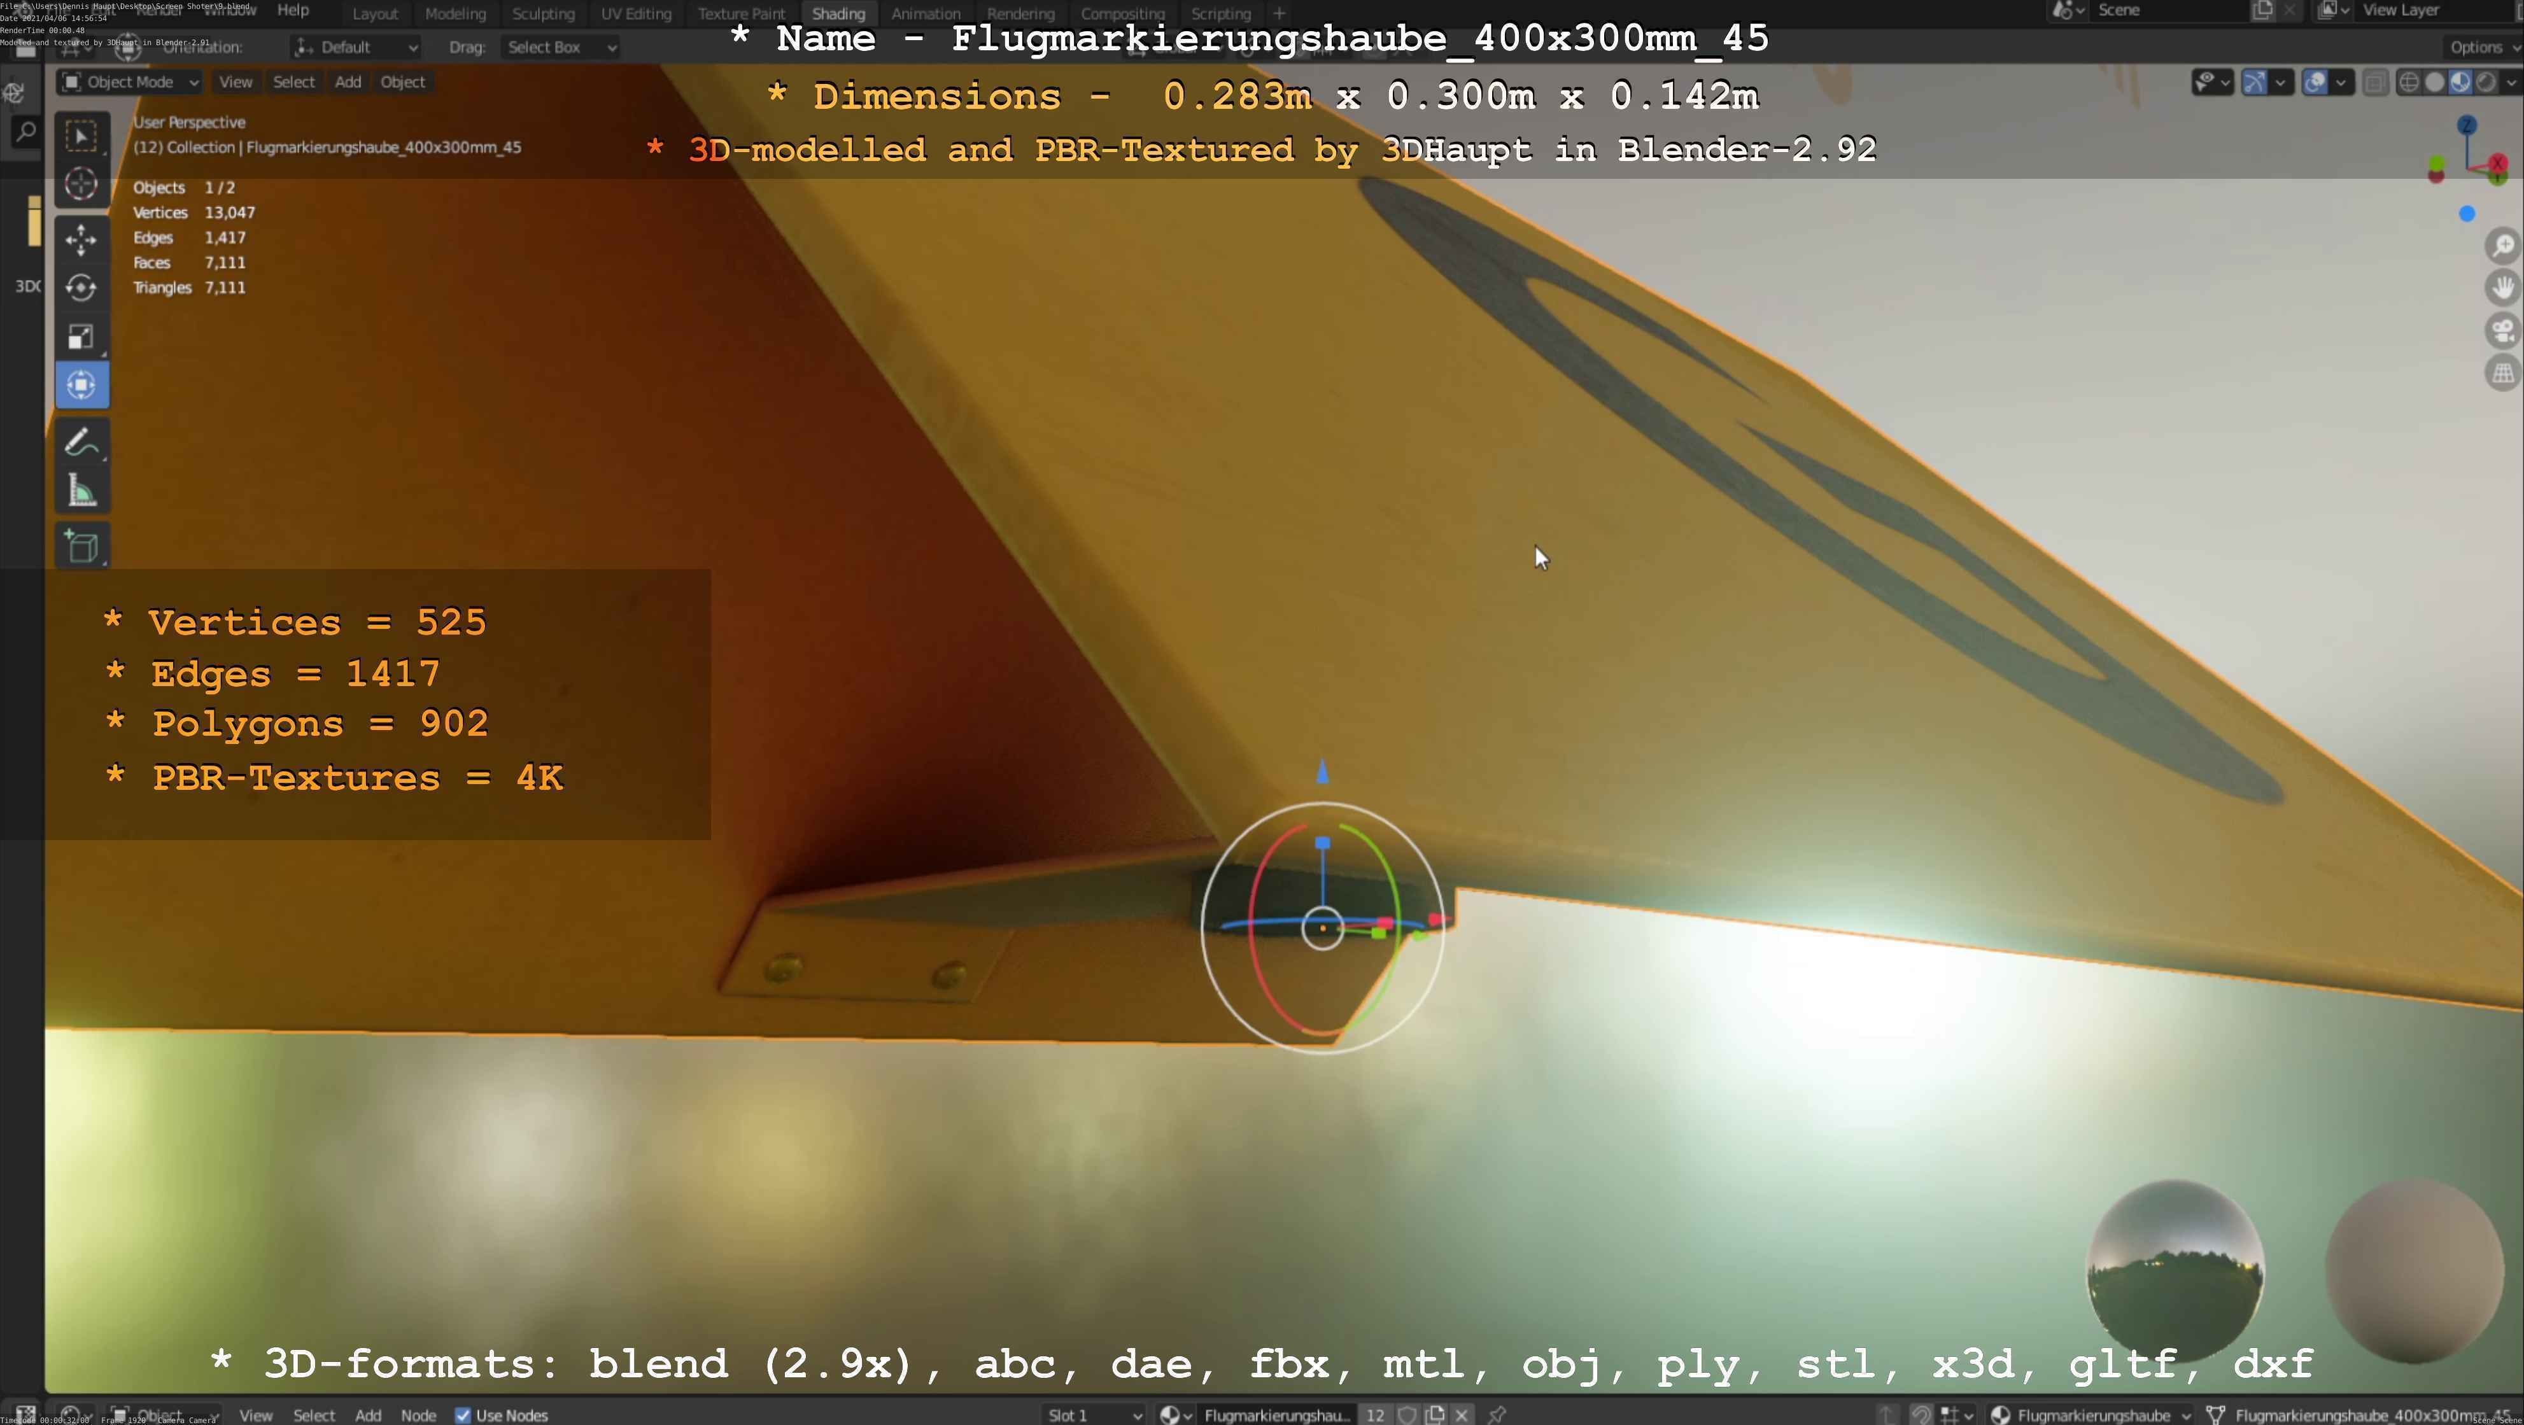Screen dimensions: 2524x1425
Task: Open the viewport Object menu
Action: coord(402,82)
